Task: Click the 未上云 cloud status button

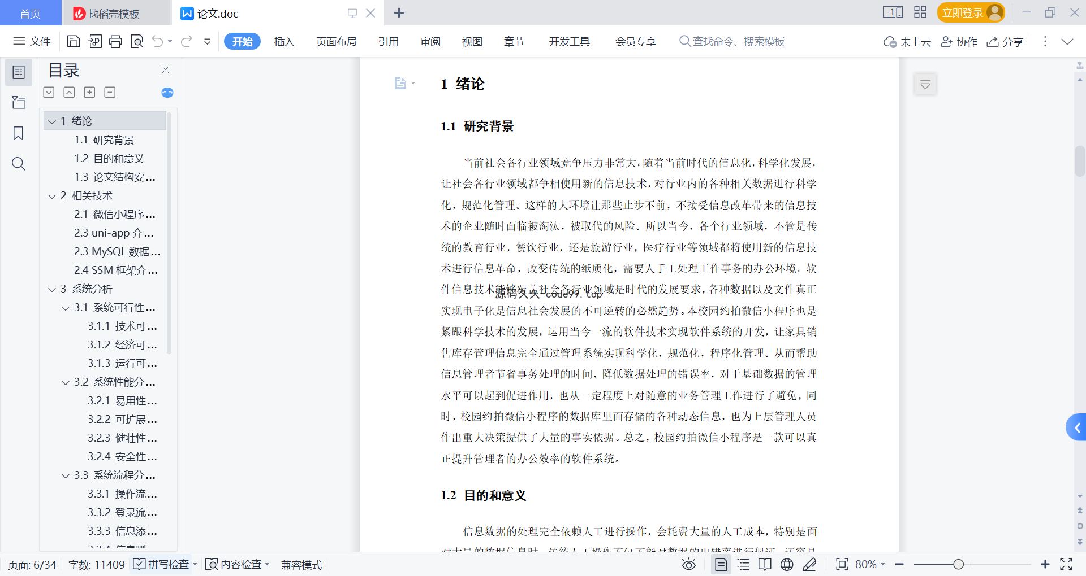Action: [907, 42]
